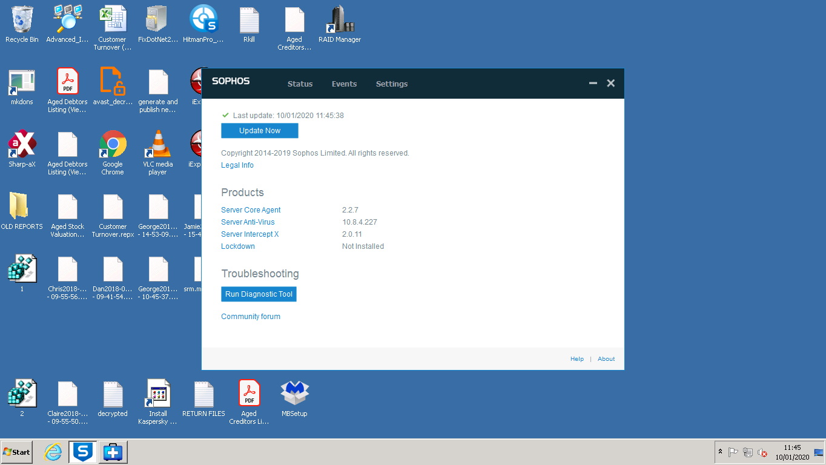Open the Settings tab in Sophos
826x465 pixels.
392,84
